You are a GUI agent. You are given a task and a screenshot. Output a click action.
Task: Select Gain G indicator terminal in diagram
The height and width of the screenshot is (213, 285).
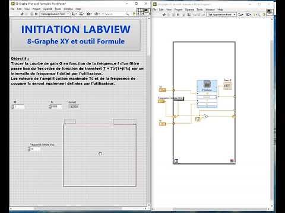click(227, 86)
